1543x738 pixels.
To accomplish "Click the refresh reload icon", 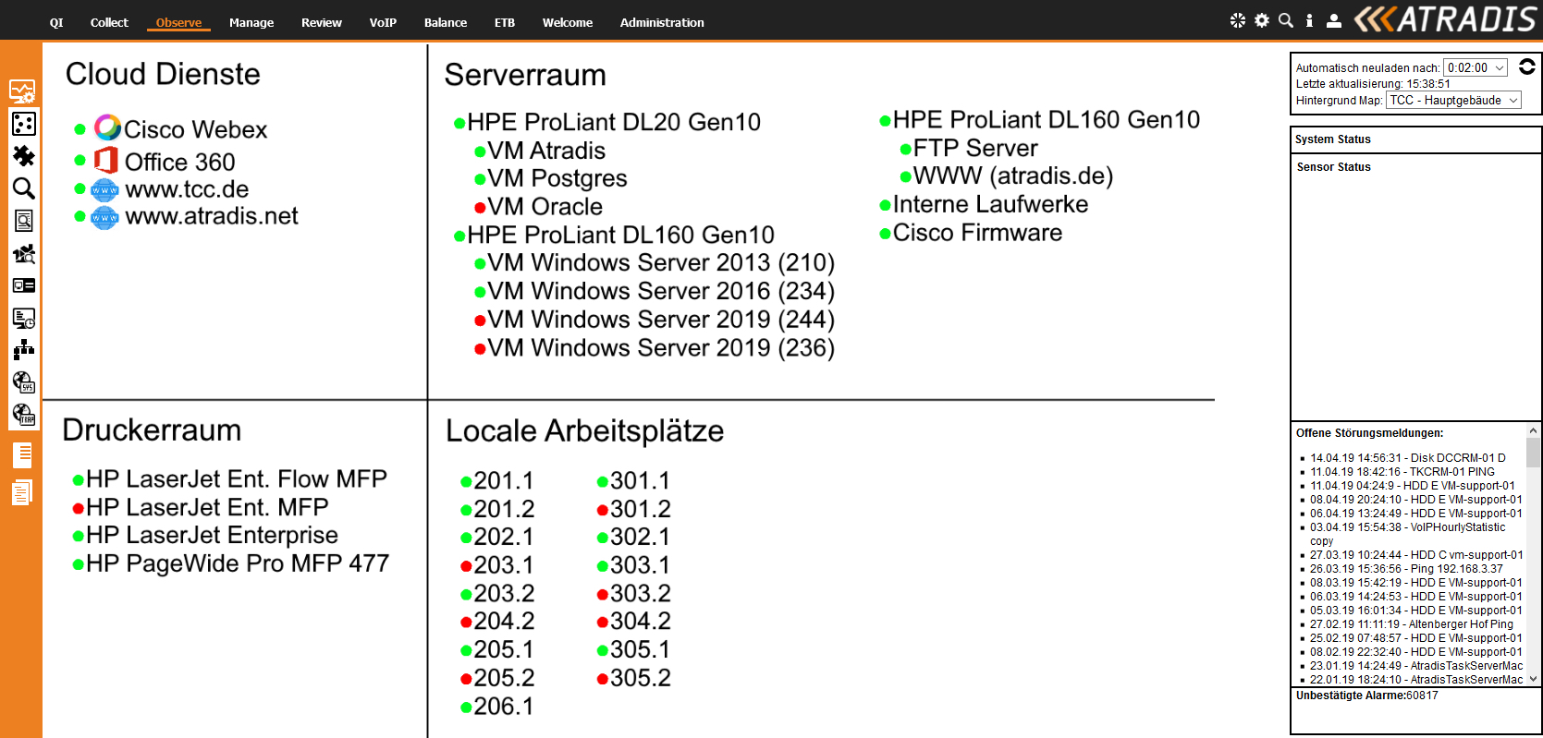I will (x=1527, y=67).
